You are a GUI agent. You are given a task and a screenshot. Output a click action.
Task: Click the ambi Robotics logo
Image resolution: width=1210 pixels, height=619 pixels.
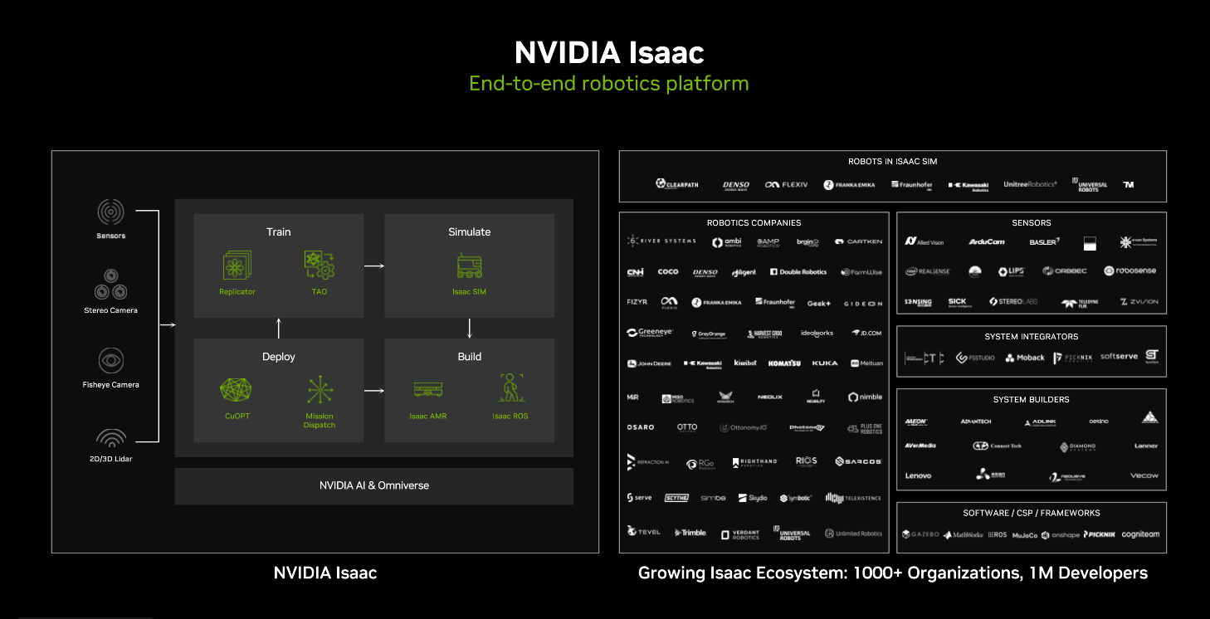726,242
